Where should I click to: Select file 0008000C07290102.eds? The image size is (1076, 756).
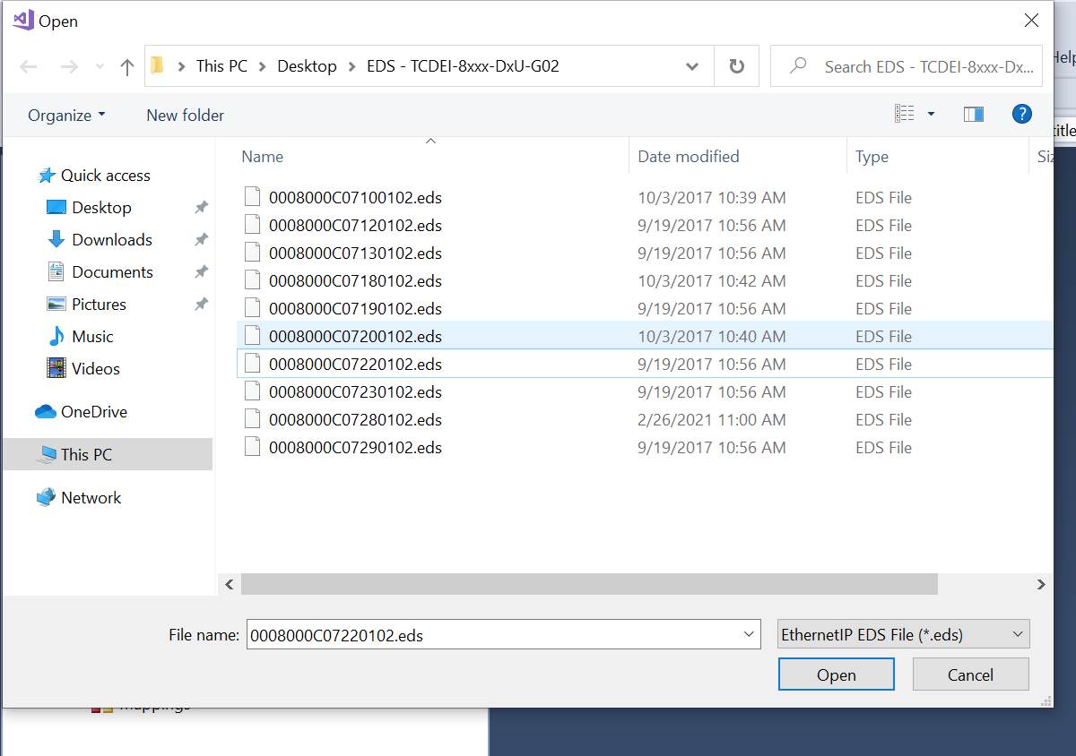pos(355,448)
